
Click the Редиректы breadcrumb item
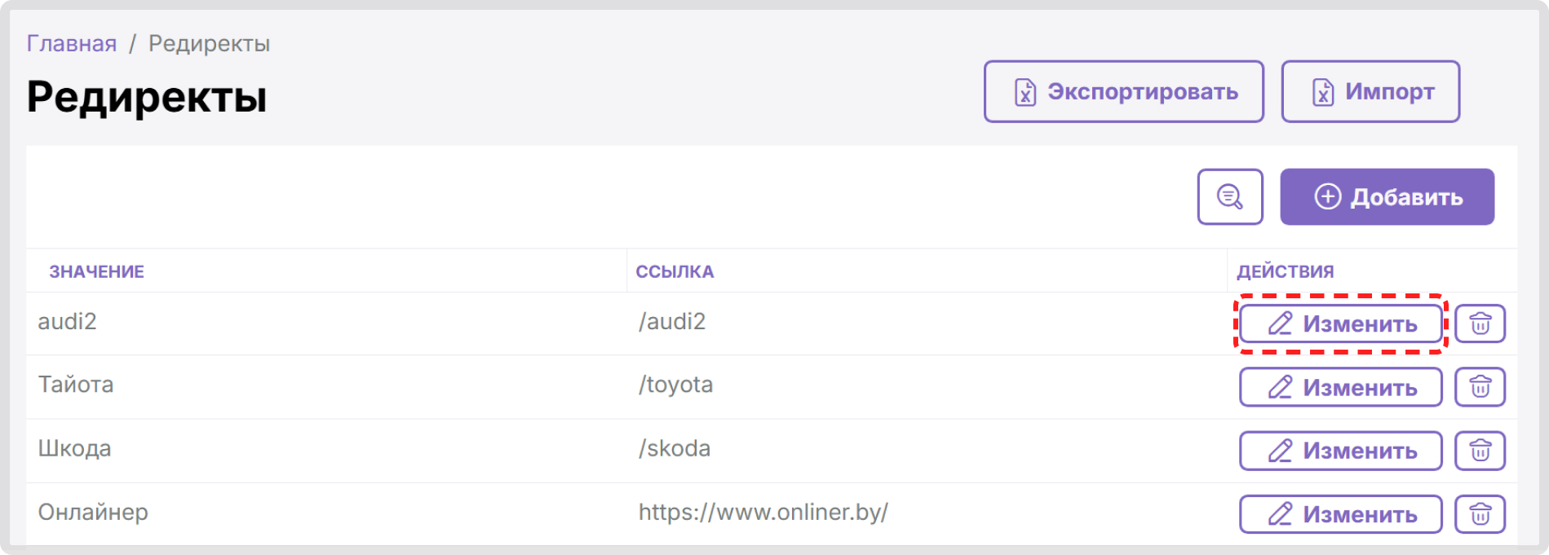coord(209,43)
